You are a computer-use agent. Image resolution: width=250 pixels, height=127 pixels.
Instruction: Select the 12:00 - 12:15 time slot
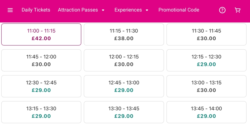(124, 60)
